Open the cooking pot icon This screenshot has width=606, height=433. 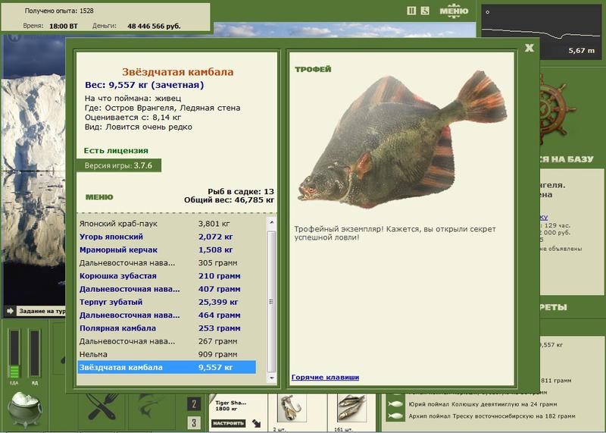point(25,410)
